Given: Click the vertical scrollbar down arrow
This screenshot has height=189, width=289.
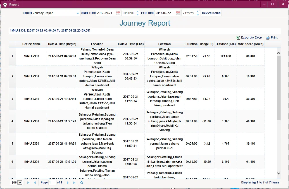Looking at the screenshot, I should point(279,173).
